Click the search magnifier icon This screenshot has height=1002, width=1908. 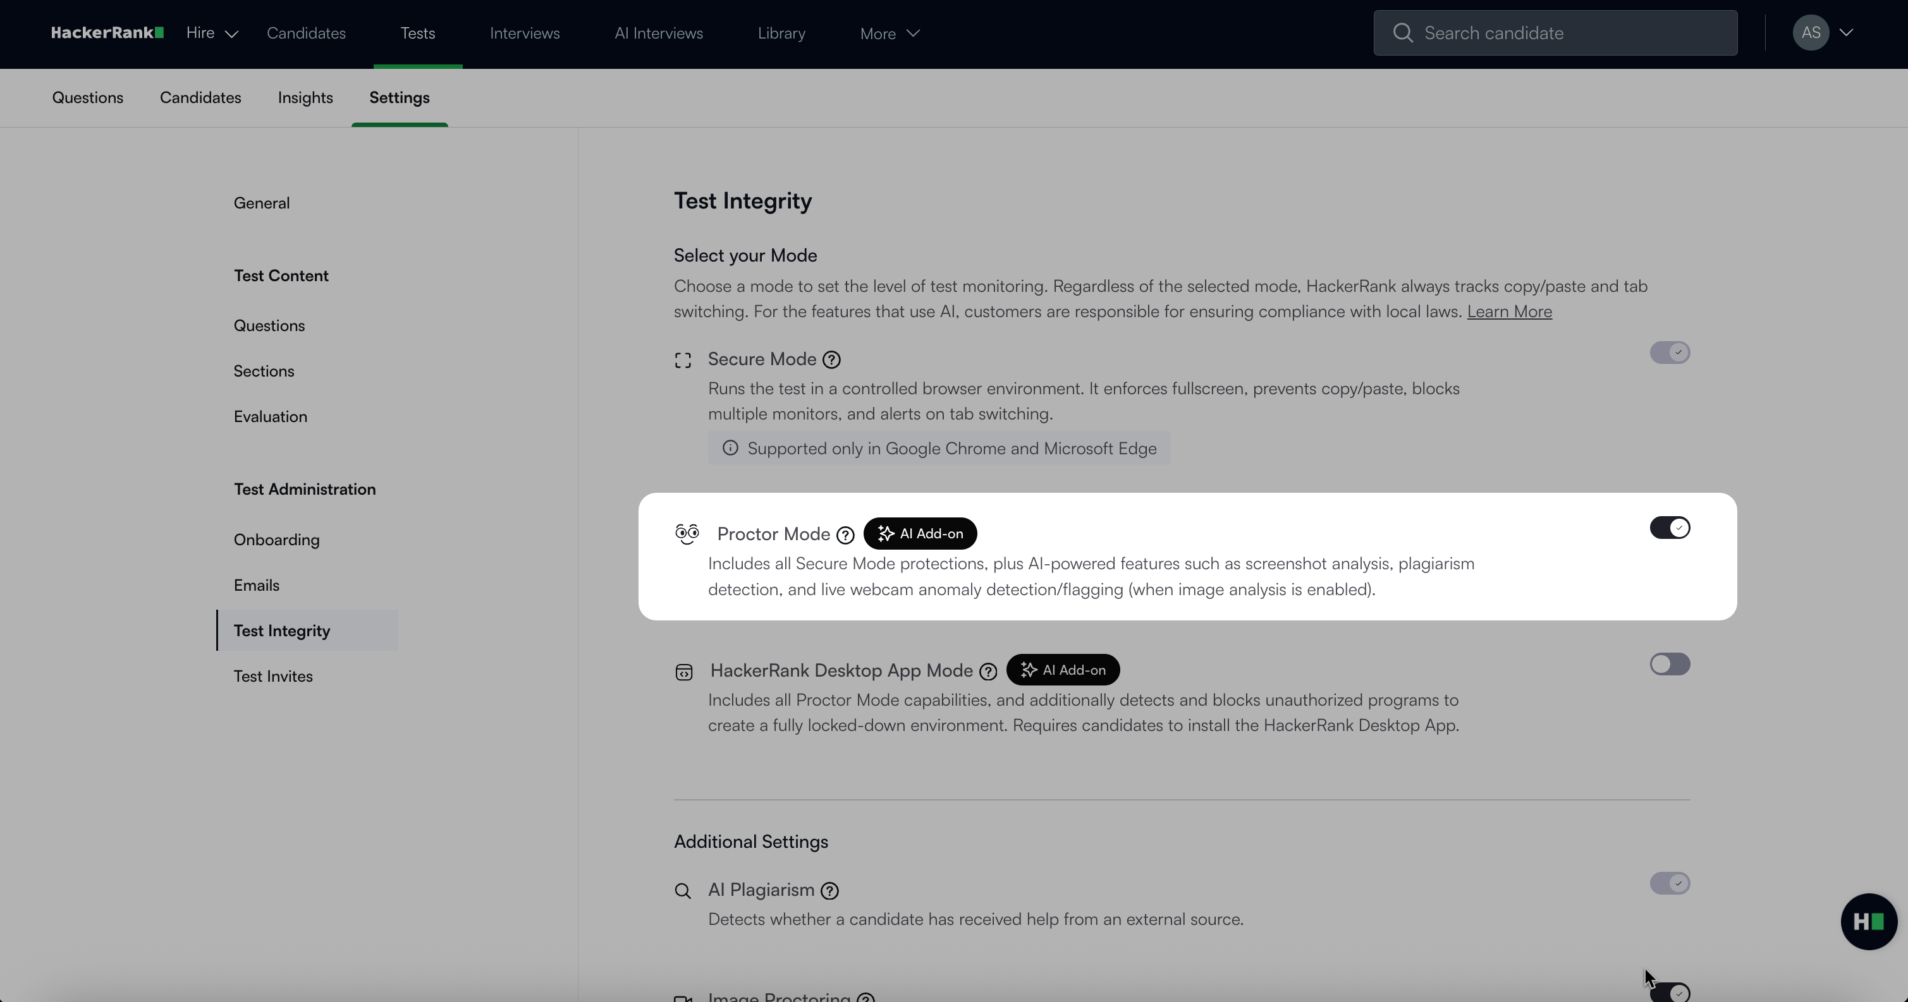point(1402,33)
